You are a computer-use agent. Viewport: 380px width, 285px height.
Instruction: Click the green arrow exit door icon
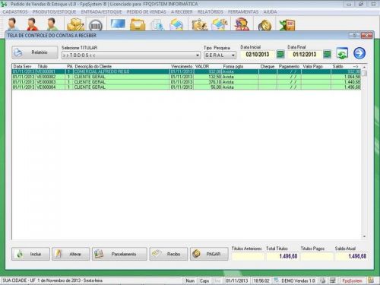[x=287, y=25]
